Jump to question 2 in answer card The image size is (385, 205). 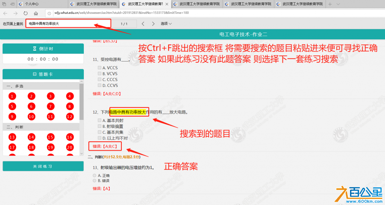[31, 96]
